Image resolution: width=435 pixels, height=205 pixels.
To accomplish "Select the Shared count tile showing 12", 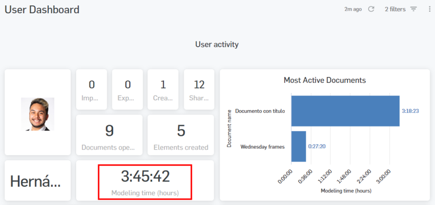I will [x=199, y=90].
